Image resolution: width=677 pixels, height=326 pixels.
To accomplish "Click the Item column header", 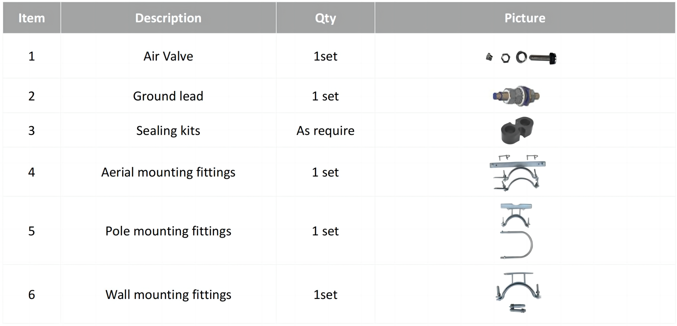I will (31, 18).
